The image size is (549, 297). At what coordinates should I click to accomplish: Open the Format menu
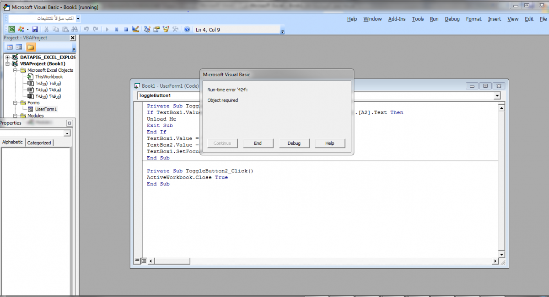(474, 19)
